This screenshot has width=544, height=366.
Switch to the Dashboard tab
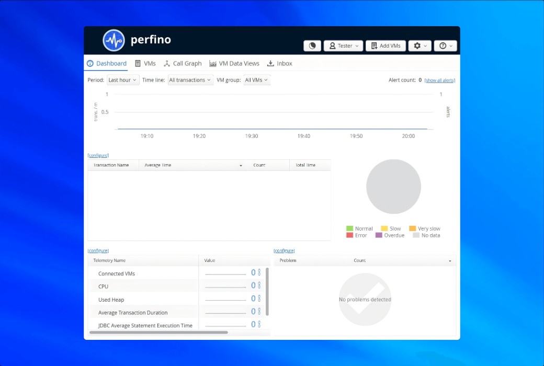tap(107, 63)
